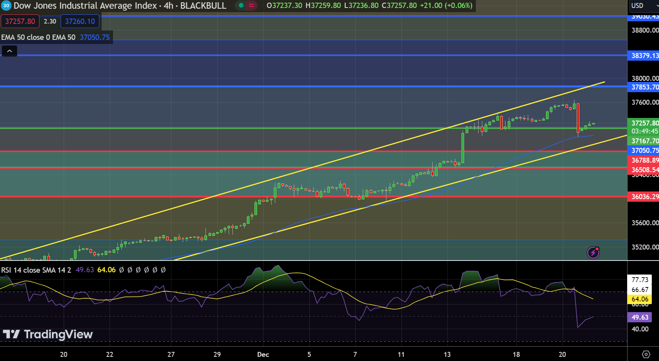Viewport: 659px width, 361px height.
Task: Click the 38379.13 blue price label
Action: (643, 56)
